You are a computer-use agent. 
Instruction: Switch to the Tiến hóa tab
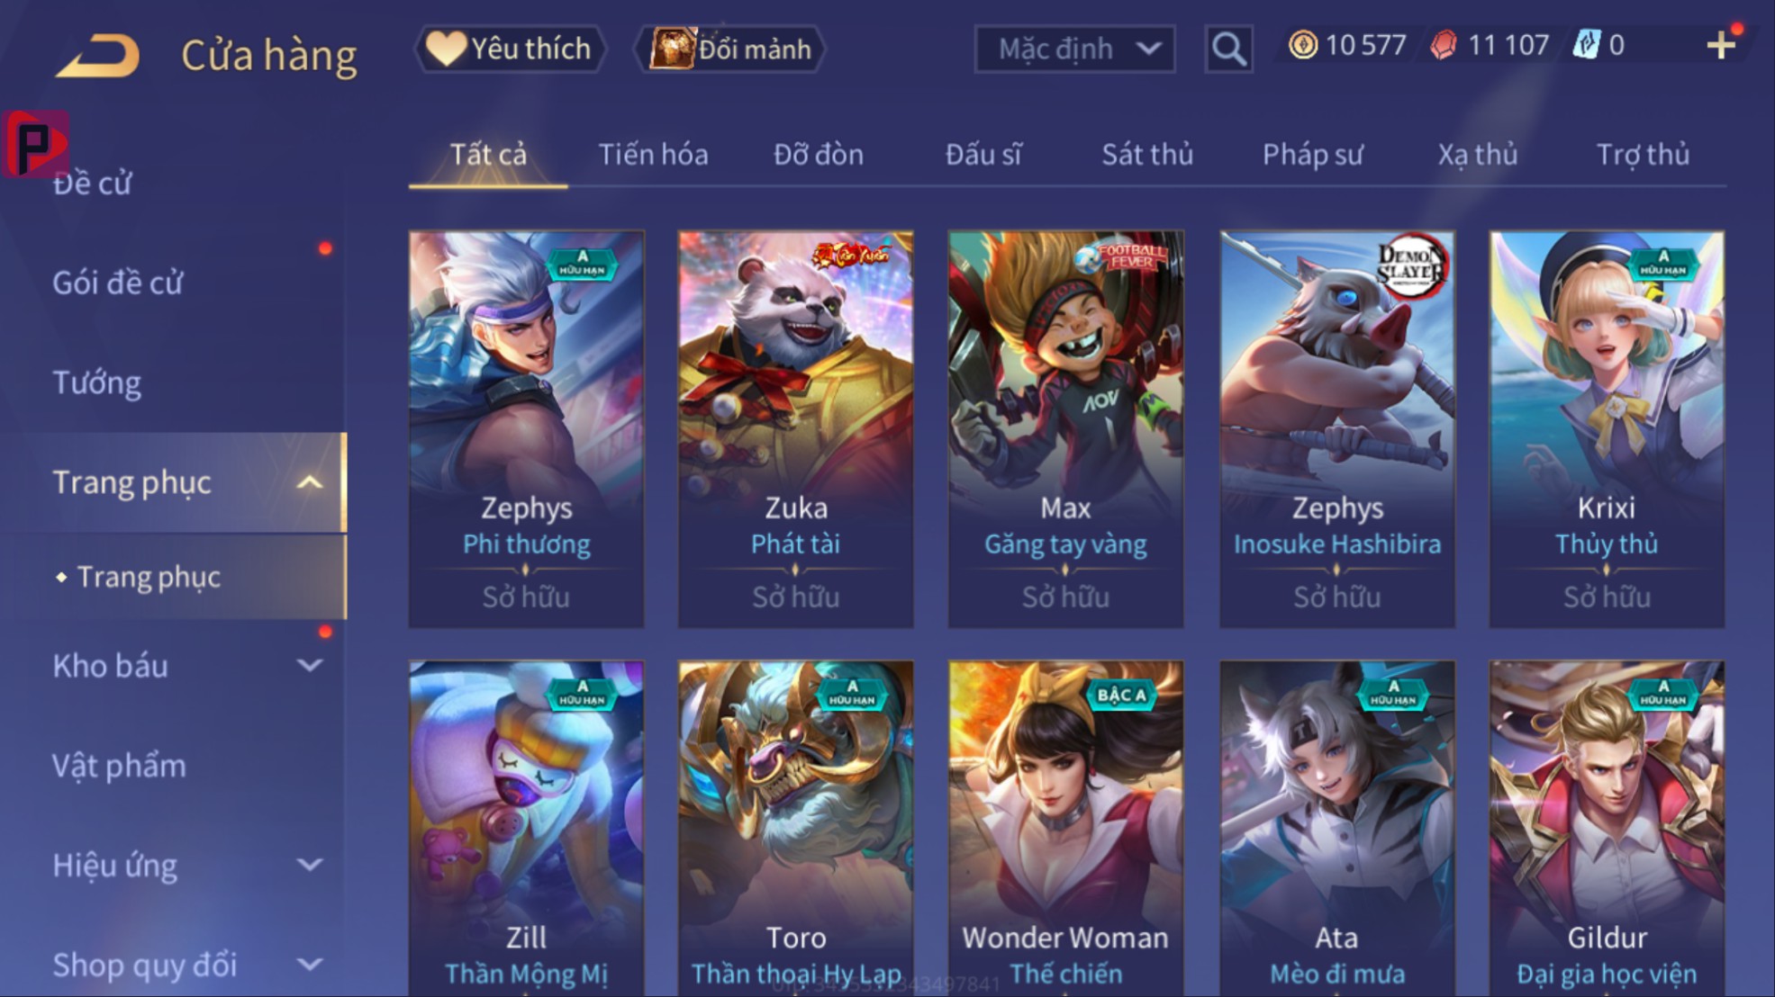(653, 155)
